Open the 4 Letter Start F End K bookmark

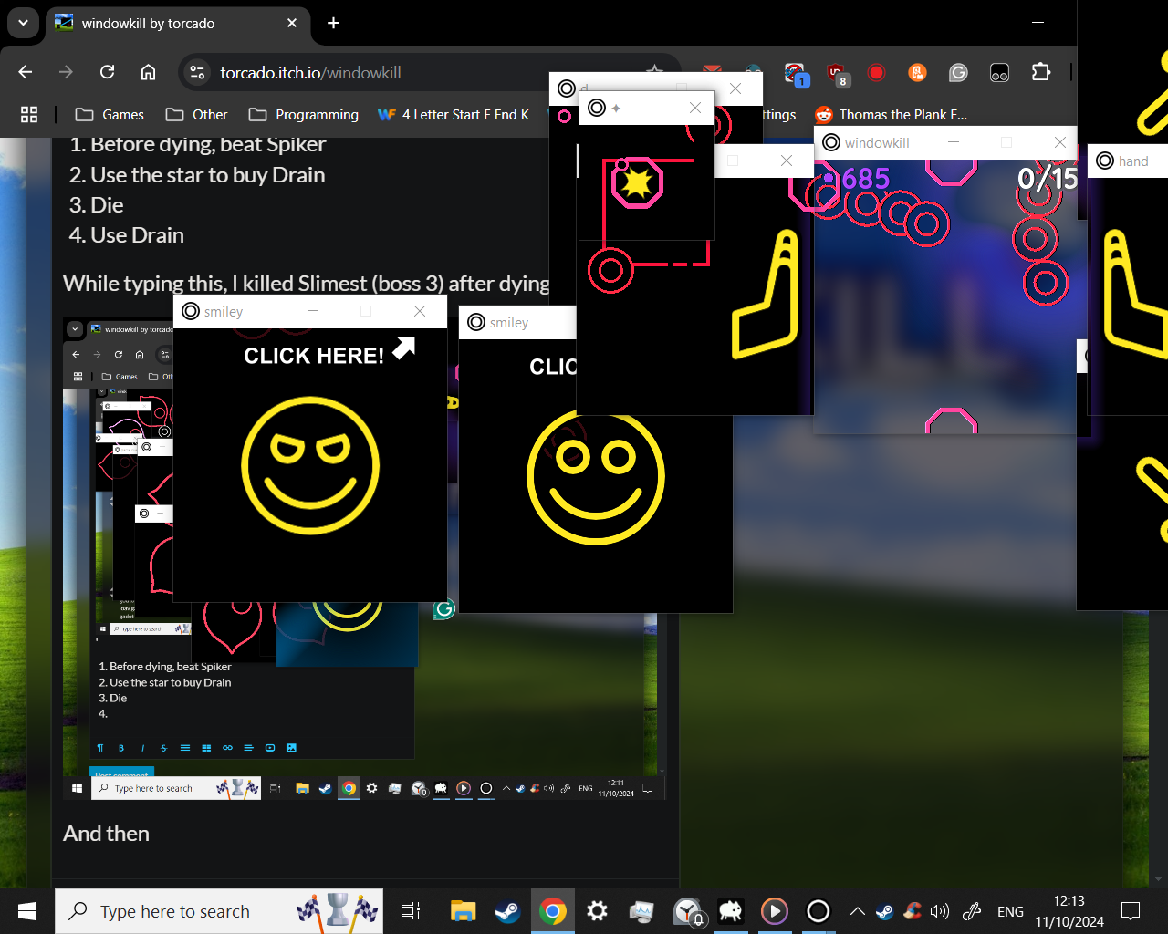point(454,114)
